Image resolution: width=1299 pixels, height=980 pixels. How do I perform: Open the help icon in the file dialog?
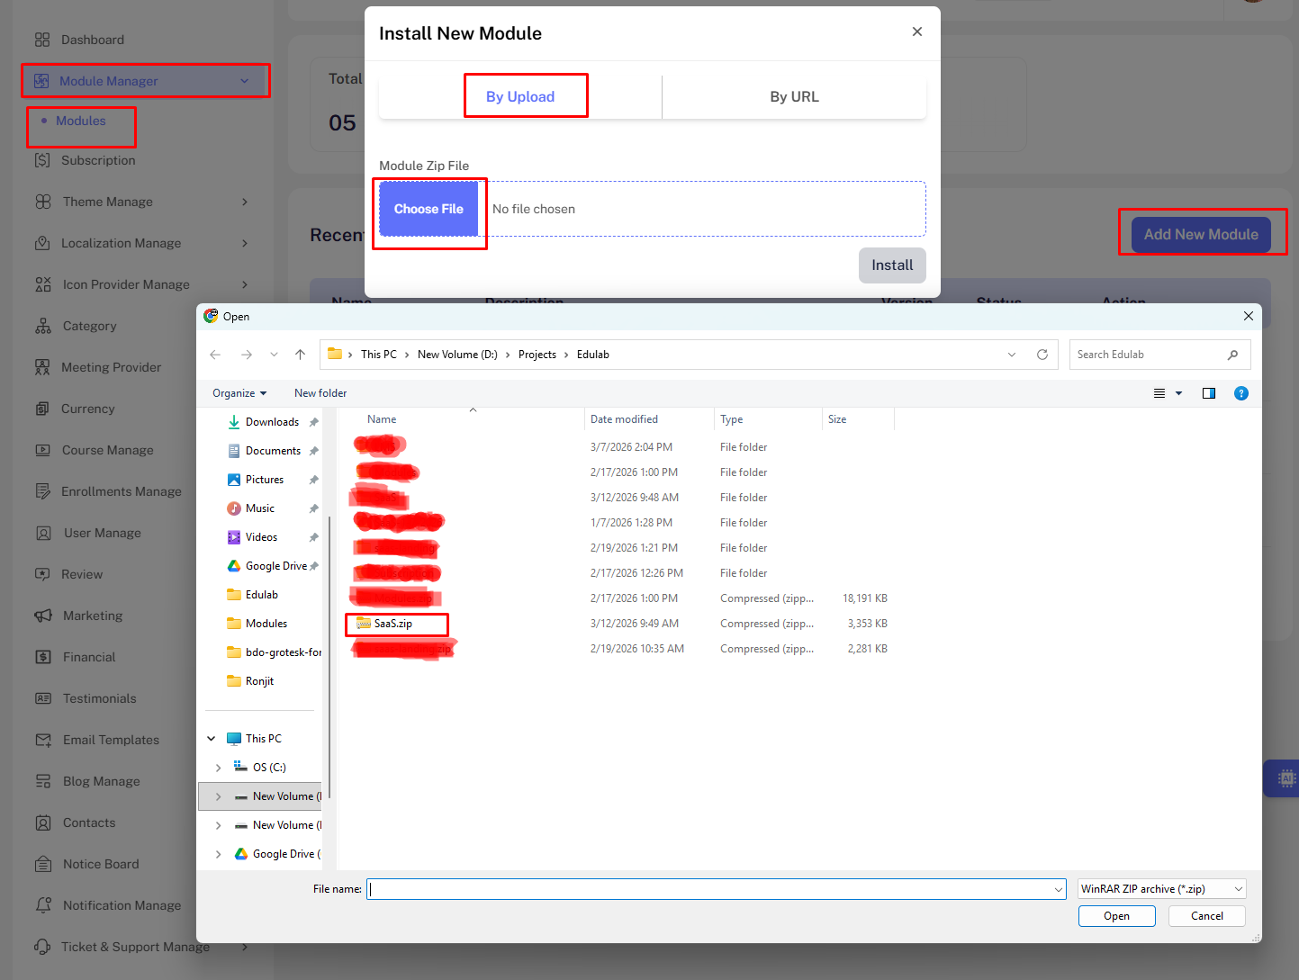1241,393
